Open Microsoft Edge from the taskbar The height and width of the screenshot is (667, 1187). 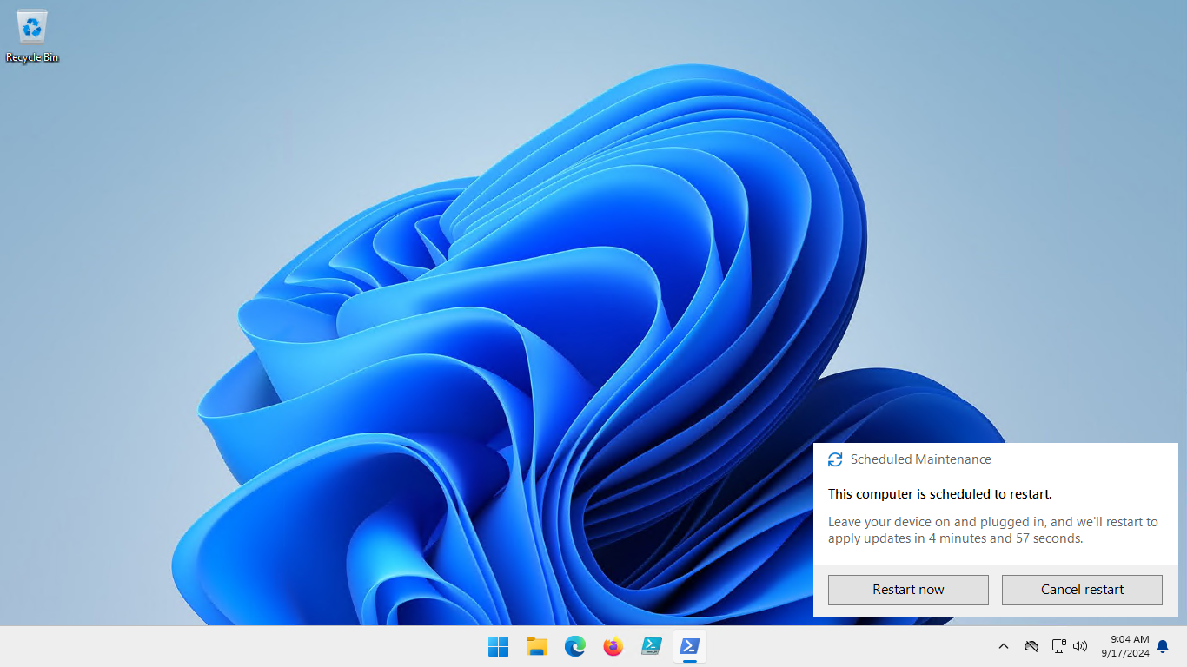[x=574, y=646]
